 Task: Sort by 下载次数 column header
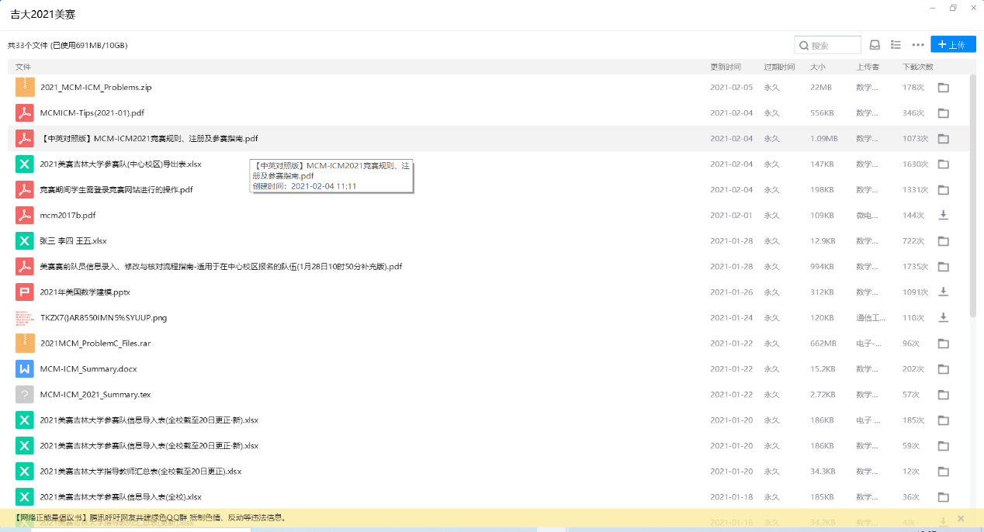coord(918,67)
